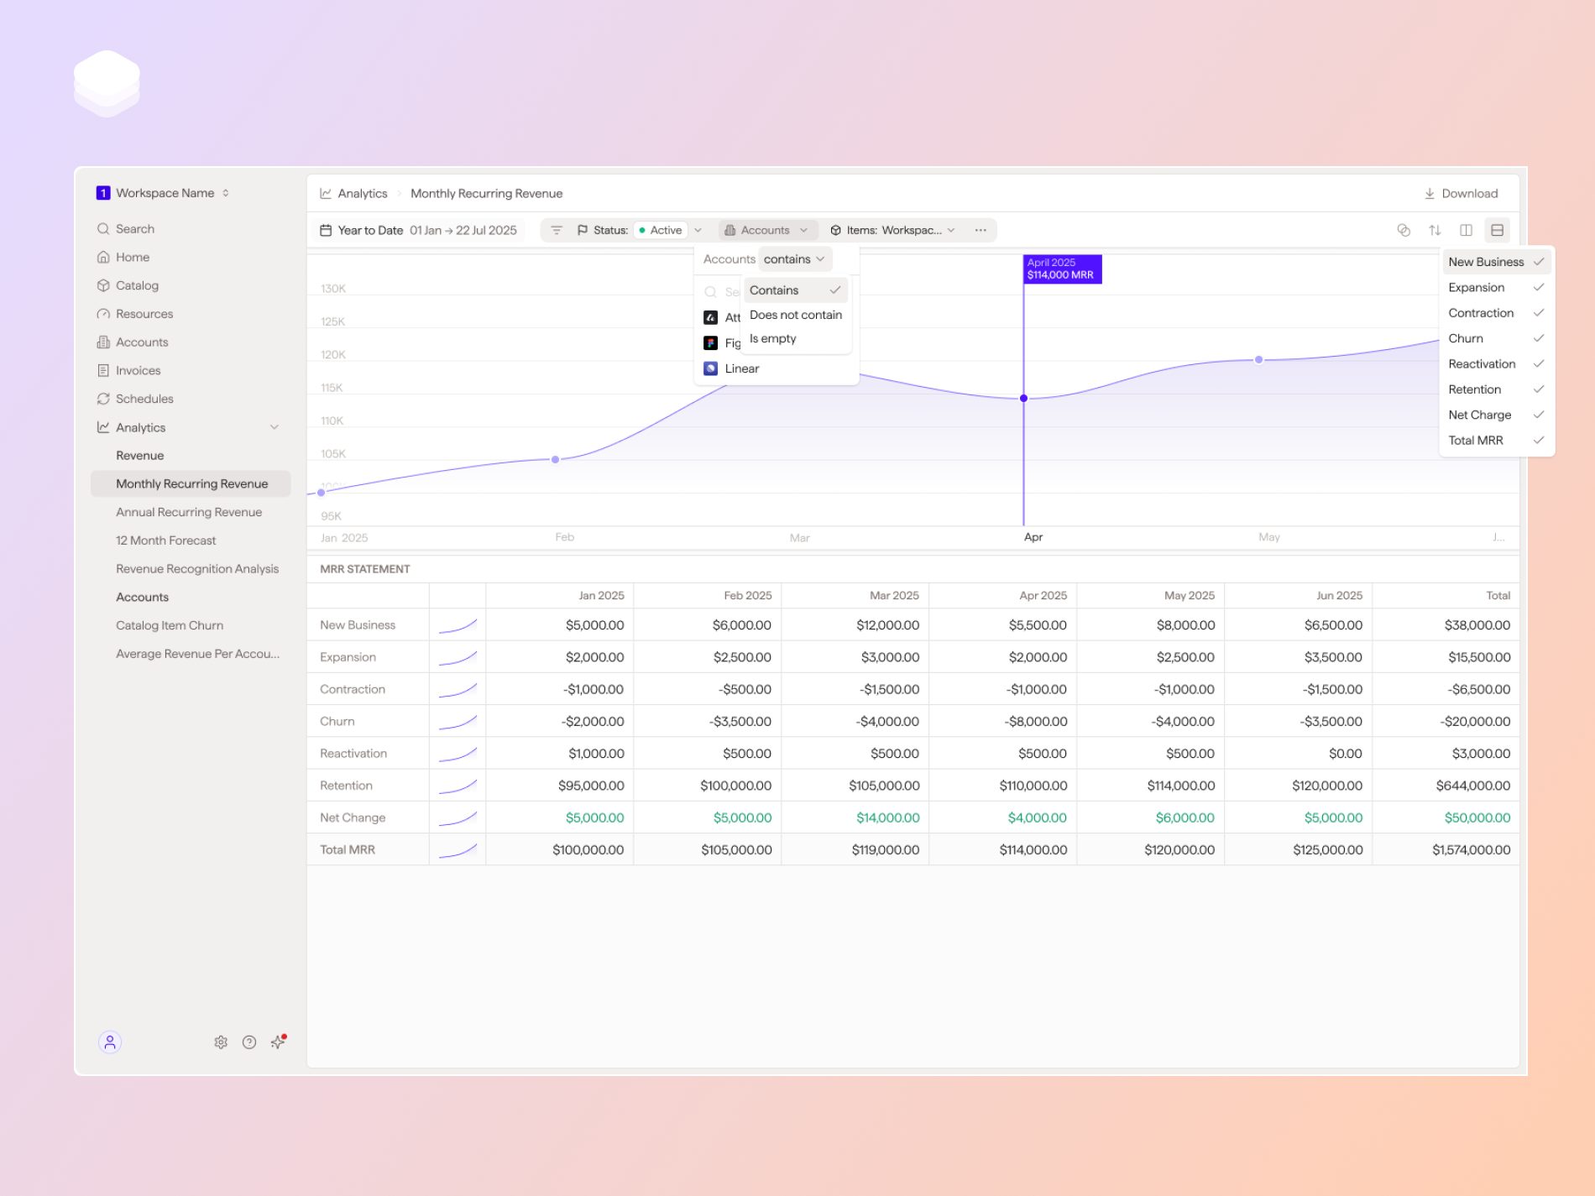Open the user profile avatar icon
The image size is (1595, 1196).
(110, 1042)
